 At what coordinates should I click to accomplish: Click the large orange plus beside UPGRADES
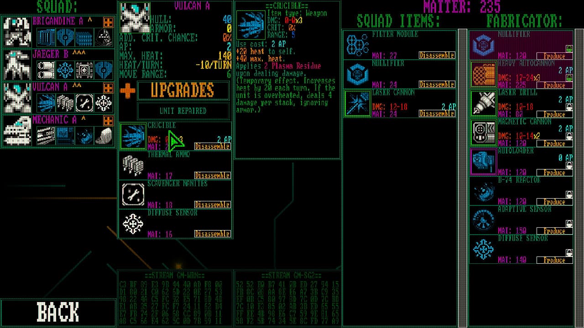click(128, 91)
